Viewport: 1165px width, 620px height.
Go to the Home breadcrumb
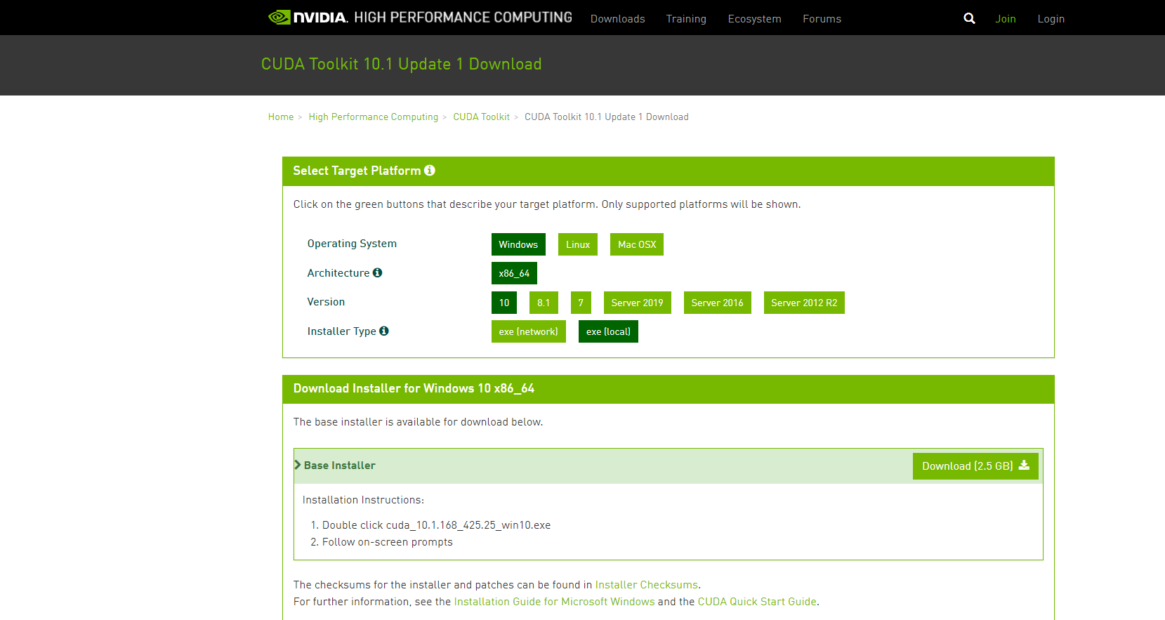[281, 117]
